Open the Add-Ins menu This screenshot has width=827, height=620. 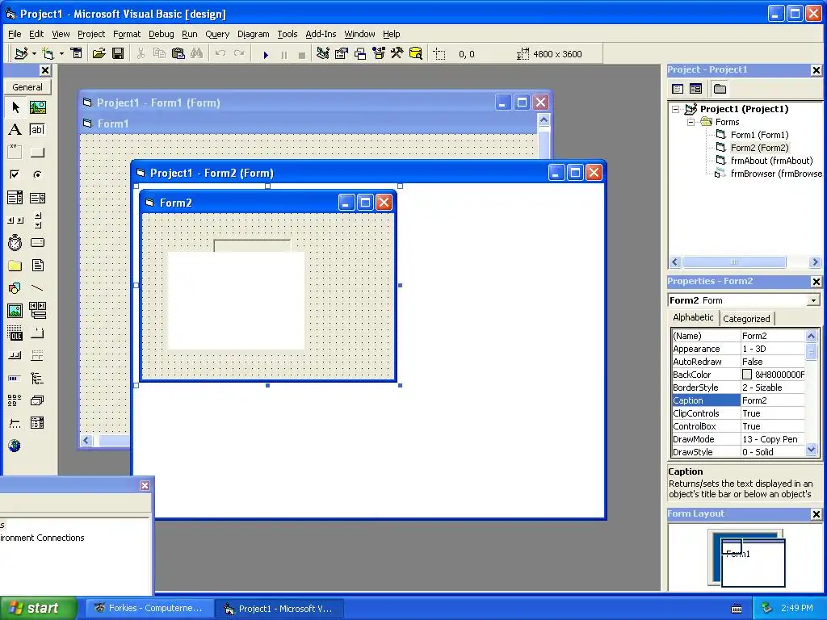[x=321, y=34]
